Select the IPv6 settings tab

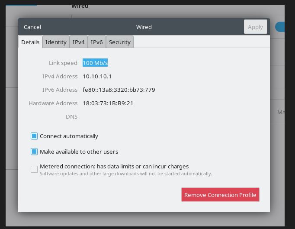[x=97, y=42]
